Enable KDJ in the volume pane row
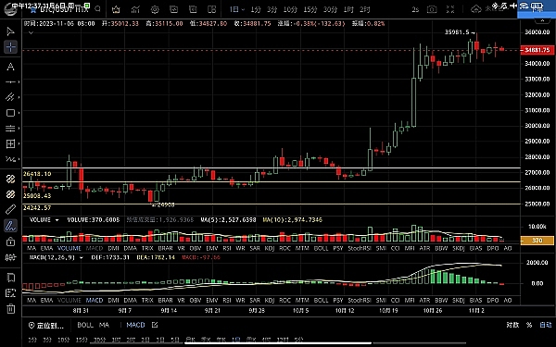 tap(270, 248)
